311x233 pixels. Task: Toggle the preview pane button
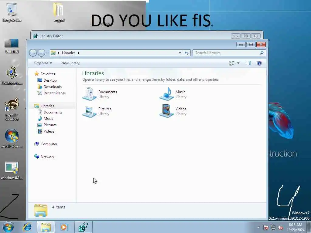248,63
